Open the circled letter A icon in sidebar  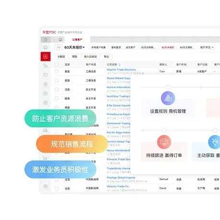(46, 103)
